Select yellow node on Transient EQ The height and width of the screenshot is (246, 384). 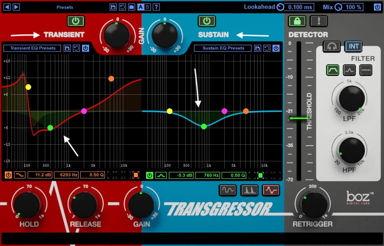[x=28, y=87]
